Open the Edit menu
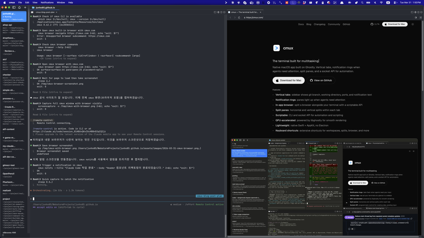This screenshot has width=424, height=238. 27,2
